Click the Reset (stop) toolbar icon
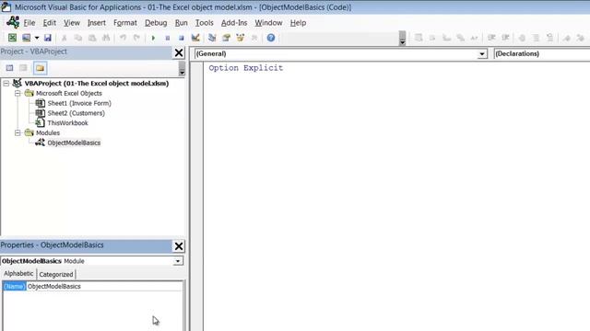Screen dimensions: 590x331 tap(182, 38)
